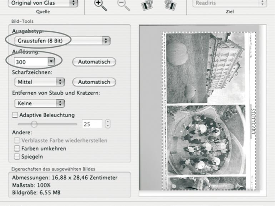The image size is (275, 206).
Task: Open the Readiris destination dropdown
Action: (x=229, y=3)
